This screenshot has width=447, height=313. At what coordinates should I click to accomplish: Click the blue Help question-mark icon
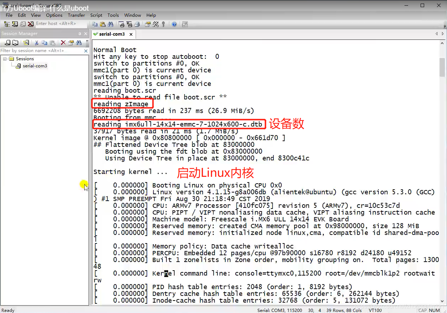tap(174, 24)
